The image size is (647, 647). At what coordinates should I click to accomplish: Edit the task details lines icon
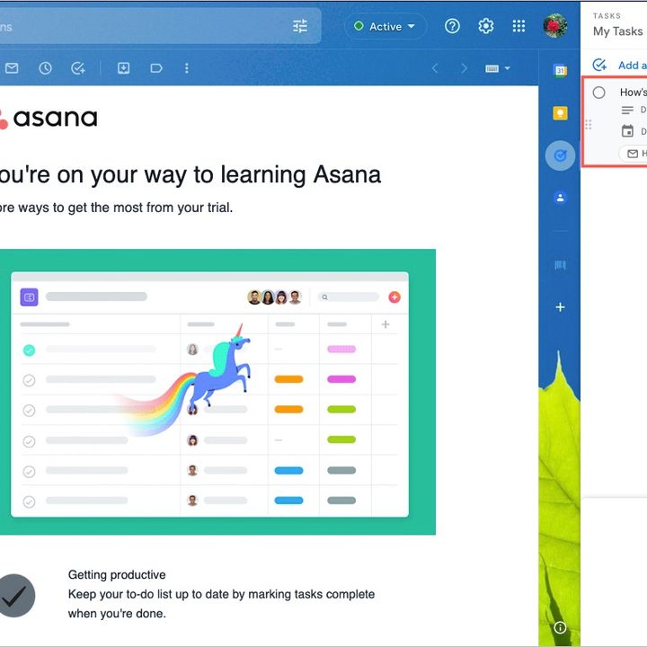(x=627, y=110)
